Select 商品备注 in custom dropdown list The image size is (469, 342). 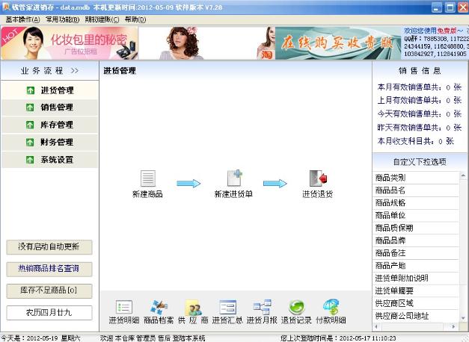click(416, 253)
